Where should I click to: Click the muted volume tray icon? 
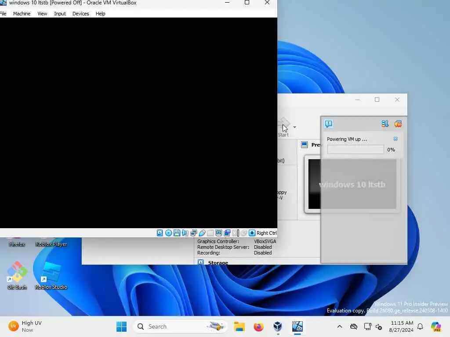click(x=379, y=326)
